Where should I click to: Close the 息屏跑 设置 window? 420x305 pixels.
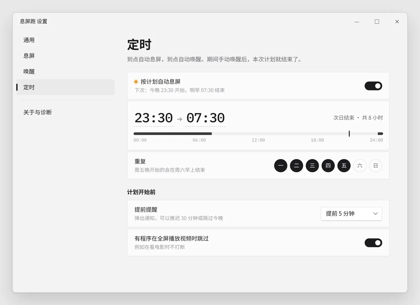tap(397, 22)
